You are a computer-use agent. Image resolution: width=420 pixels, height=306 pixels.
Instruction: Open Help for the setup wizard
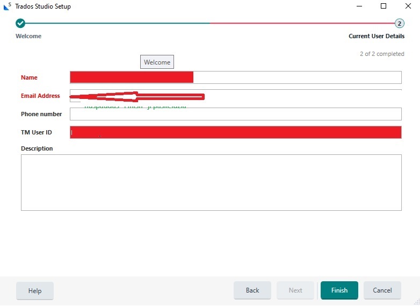[x=35, y=291]
